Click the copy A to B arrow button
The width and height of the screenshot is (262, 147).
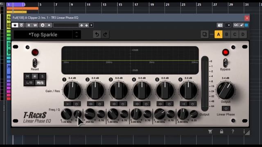click(x=49, y=25)
